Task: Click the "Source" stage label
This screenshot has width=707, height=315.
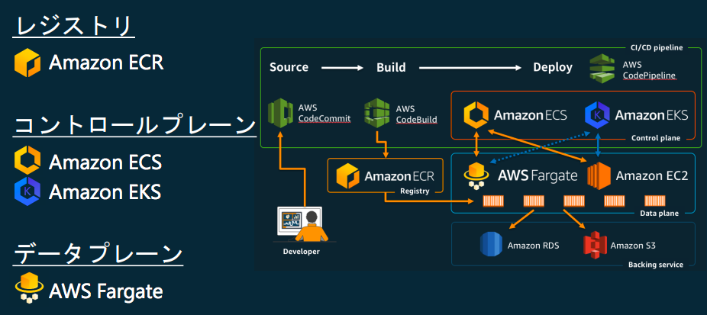Action: [289, 68]
